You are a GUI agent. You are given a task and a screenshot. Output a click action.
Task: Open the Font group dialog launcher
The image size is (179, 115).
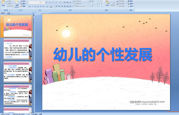53,10
